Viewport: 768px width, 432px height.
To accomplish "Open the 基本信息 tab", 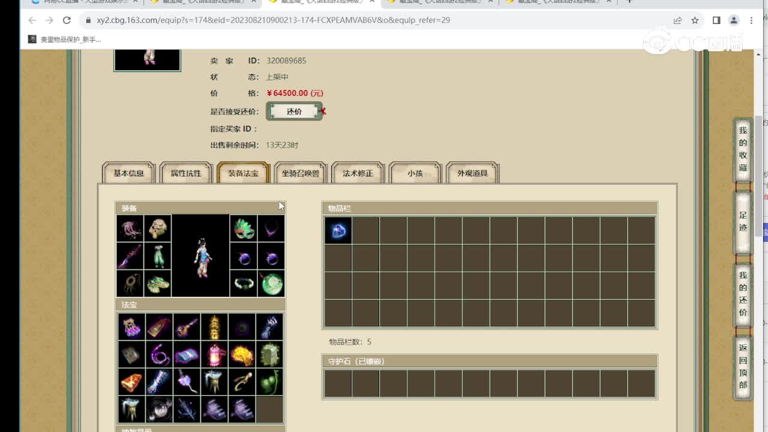I will pyautogui.click(x=128, y=173).
